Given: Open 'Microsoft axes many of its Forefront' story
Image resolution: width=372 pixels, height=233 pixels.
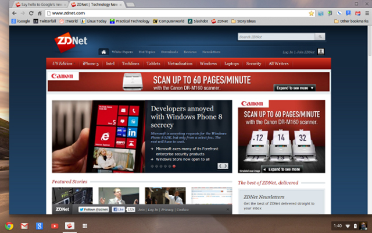Looking at the screenshot, I should 187,151.
